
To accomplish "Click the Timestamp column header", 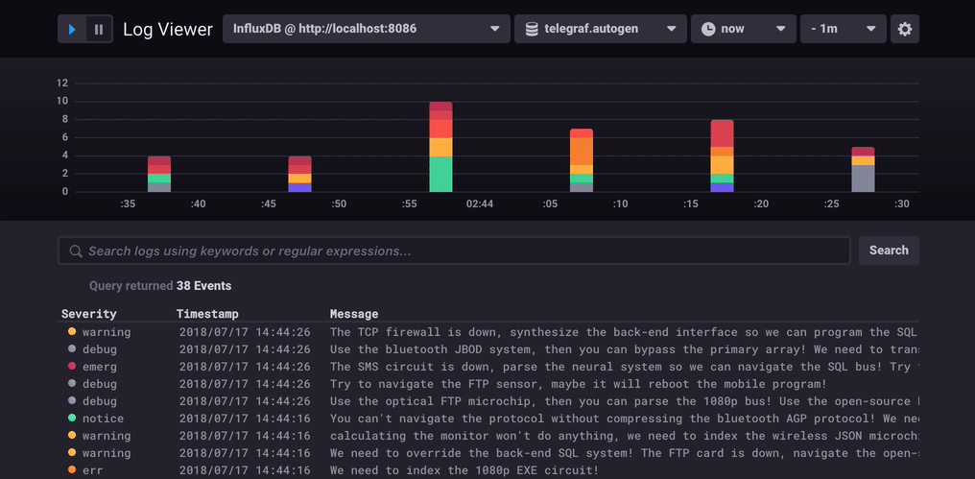I will point(207,314).
